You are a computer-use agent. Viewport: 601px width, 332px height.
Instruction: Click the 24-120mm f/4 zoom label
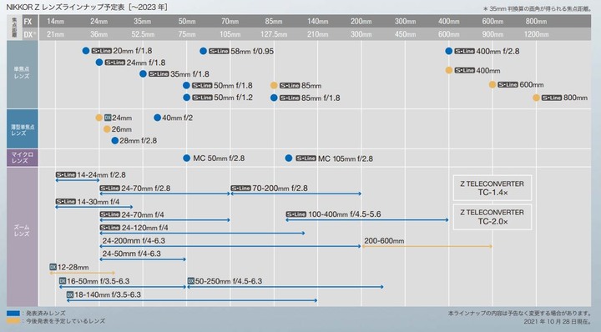click(145, 228)
